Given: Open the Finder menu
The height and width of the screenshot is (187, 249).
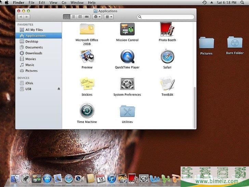Looking at the screenshot, I should (x=18, y=2).
